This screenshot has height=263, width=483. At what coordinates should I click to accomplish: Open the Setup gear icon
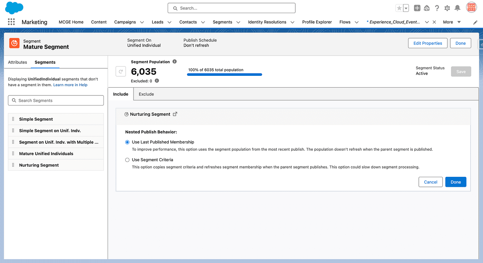click(x=447, y=8)
